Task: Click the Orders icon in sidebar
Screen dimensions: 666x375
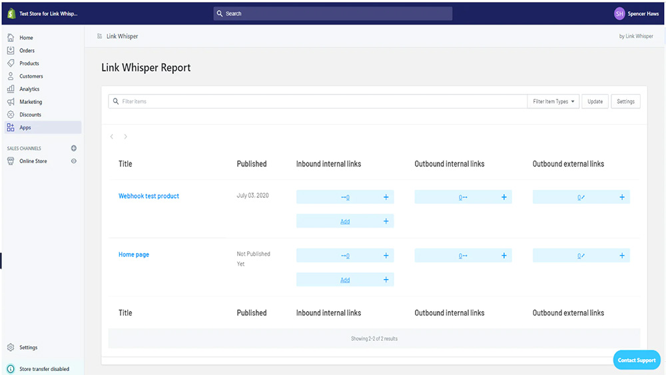Action: (x=11, y=51)
